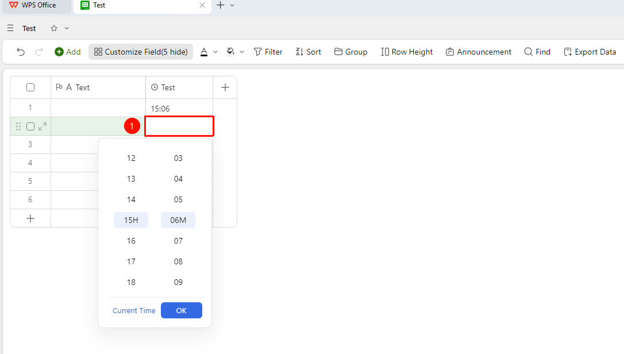Screen dimensions: 624x354
Task: Open the Announcement panel
Action: [479, 52]
